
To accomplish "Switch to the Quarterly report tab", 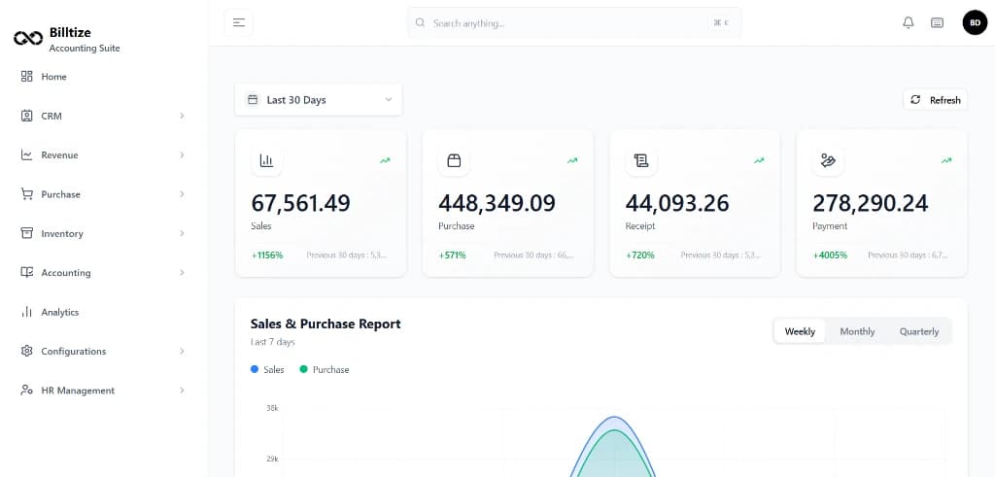I will [919, 331].
